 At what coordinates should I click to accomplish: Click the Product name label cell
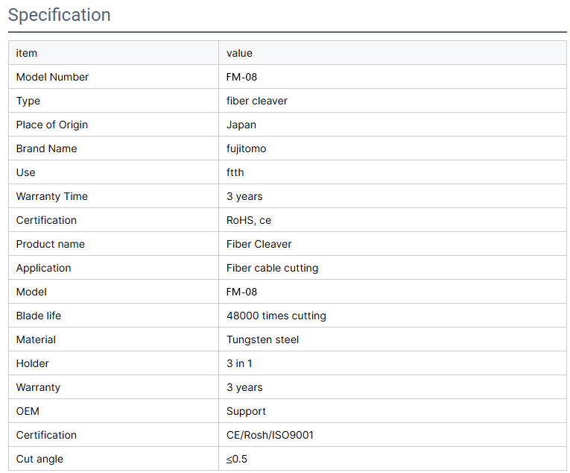tap(50, 244)
